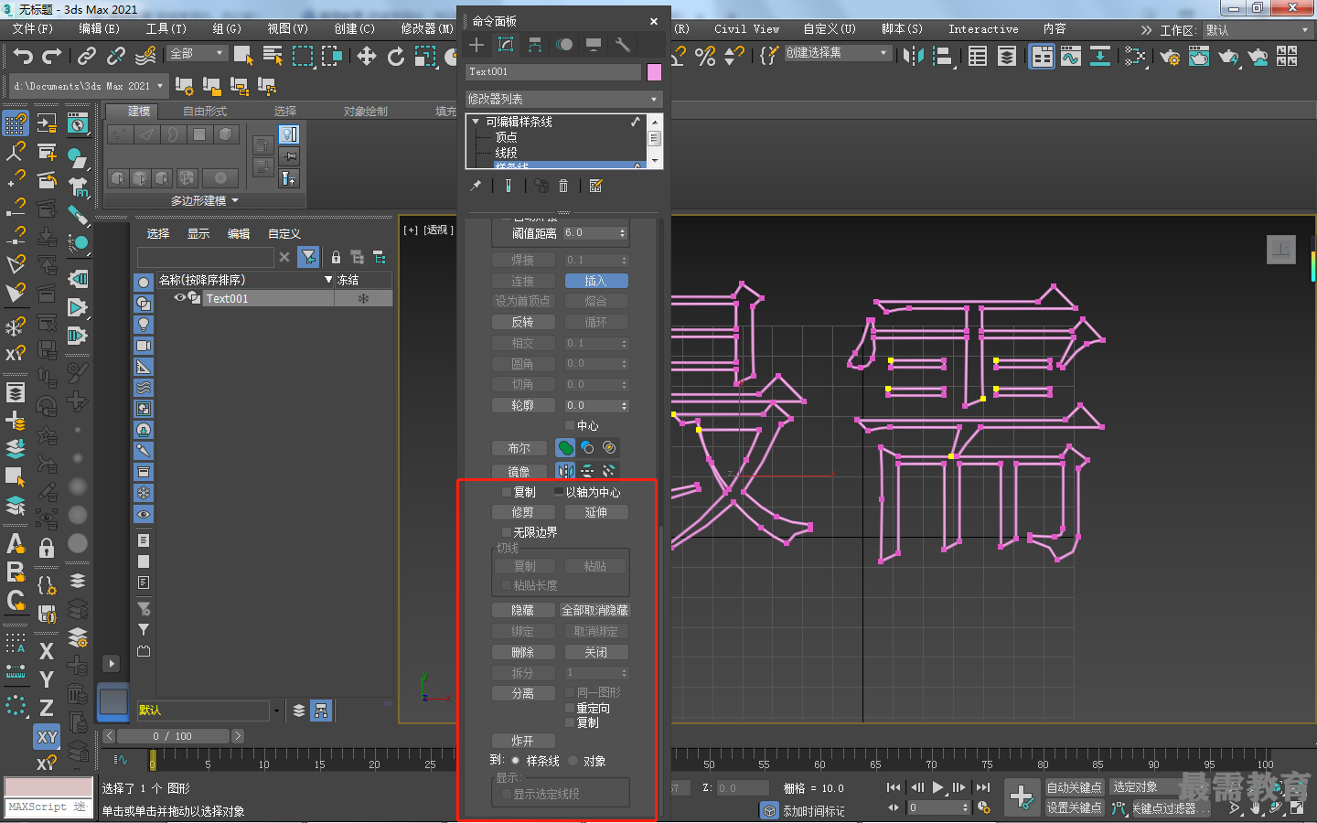Image resolution: width=1317 pixels, height=823 pixels.
Task: Open the Utilities wrench tab
Action: click(x=623, y=45)
